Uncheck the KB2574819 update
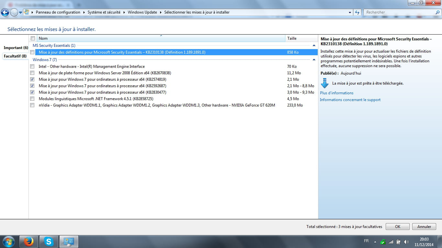442x248 pixels. click(32, 79)
